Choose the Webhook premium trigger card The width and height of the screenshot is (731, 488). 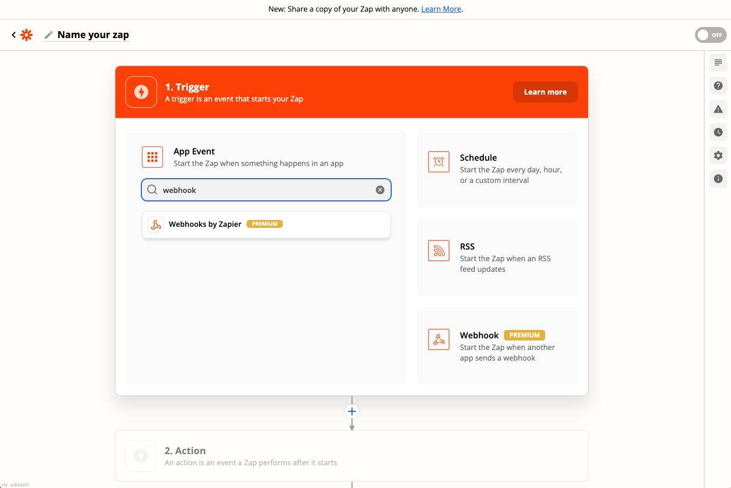(x=497, y=346)
